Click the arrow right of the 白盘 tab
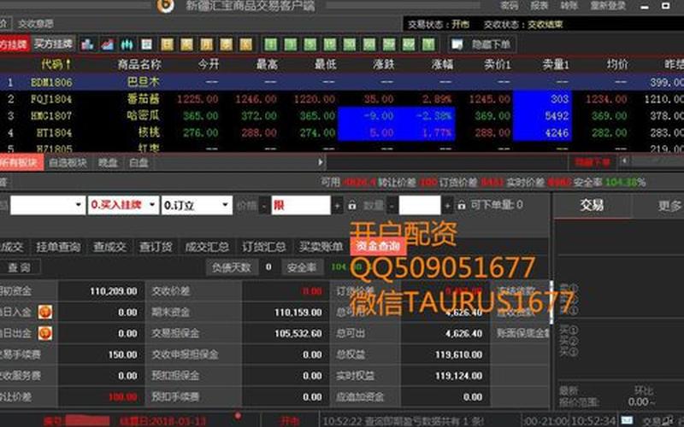Screen dimensions: 684x427 tap(321, 162)
